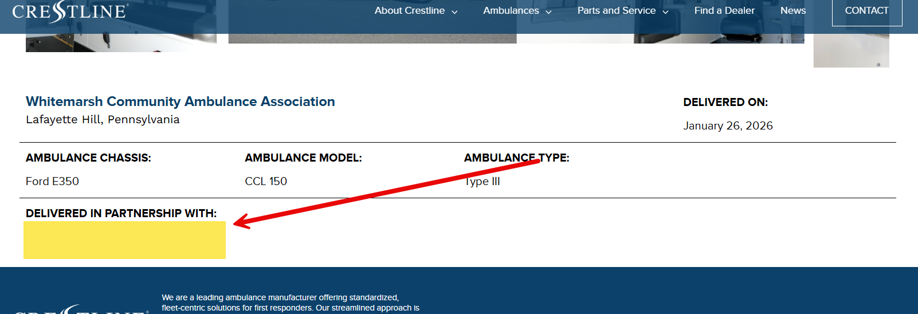Open the About Crestline menu label
918x314 pixels.
click(x=409, y=11)
